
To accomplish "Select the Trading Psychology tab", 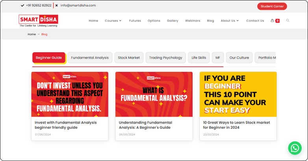I will pos(165,58).
